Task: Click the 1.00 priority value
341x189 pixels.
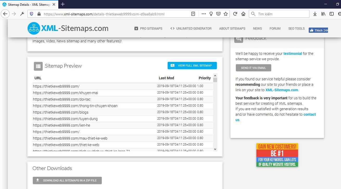Action: (200, 86)
